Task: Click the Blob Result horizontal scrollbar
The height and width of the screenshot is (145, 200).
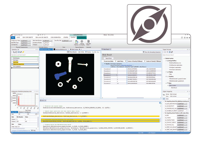Action: pyautogui.click(x=130, y=98)
